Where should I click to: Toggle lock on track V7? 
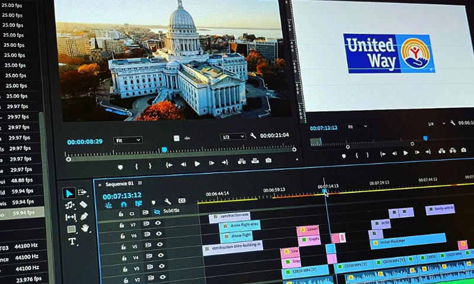(x=121, y=225)
